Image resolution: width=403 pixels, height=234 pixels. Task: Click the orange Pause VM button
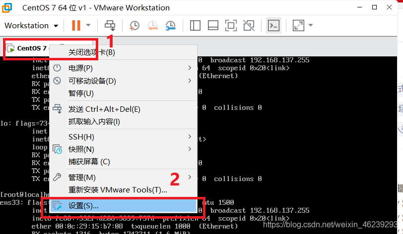click(76, 25)
